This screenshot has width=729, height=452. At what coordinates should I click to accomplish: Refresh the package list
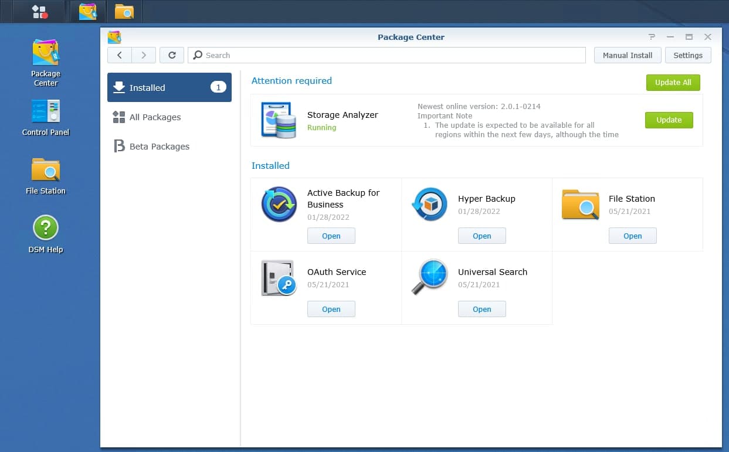tap(172, 55)
